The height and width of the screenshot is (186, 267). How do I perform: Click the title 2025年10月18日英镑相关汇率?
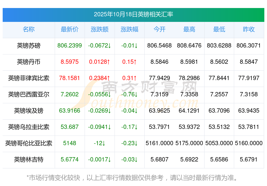click(x=133, y=14)
